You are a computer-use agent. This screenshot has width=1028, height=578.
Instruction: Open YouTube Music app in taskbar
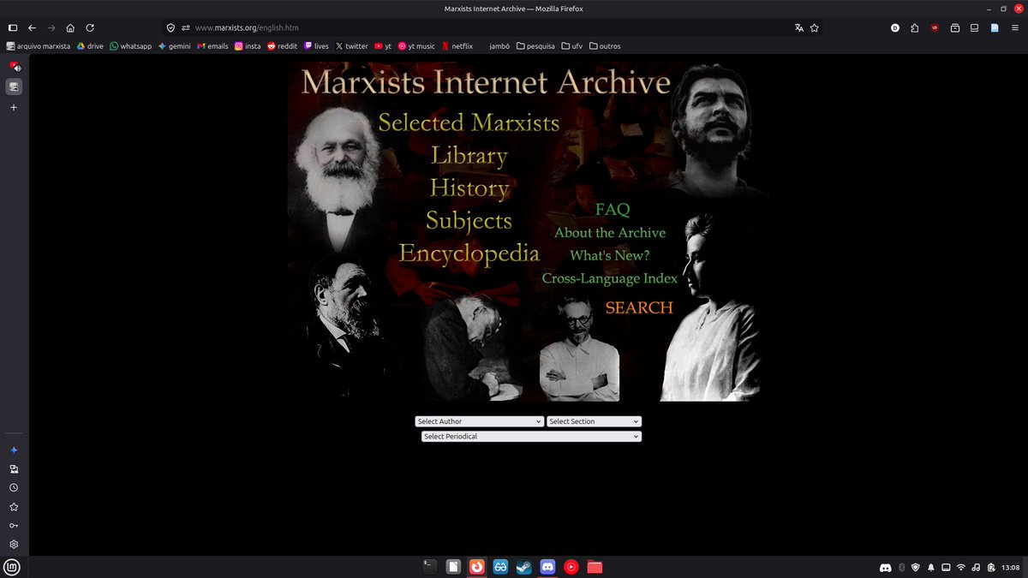coord(571,567)
